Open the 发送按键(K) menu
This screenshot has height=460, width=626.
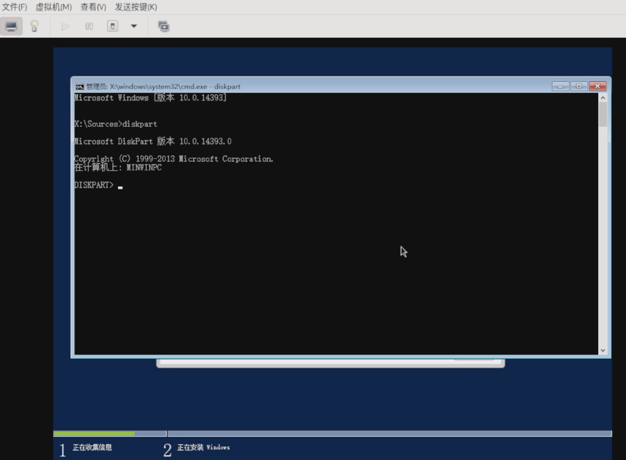[136, 7]
